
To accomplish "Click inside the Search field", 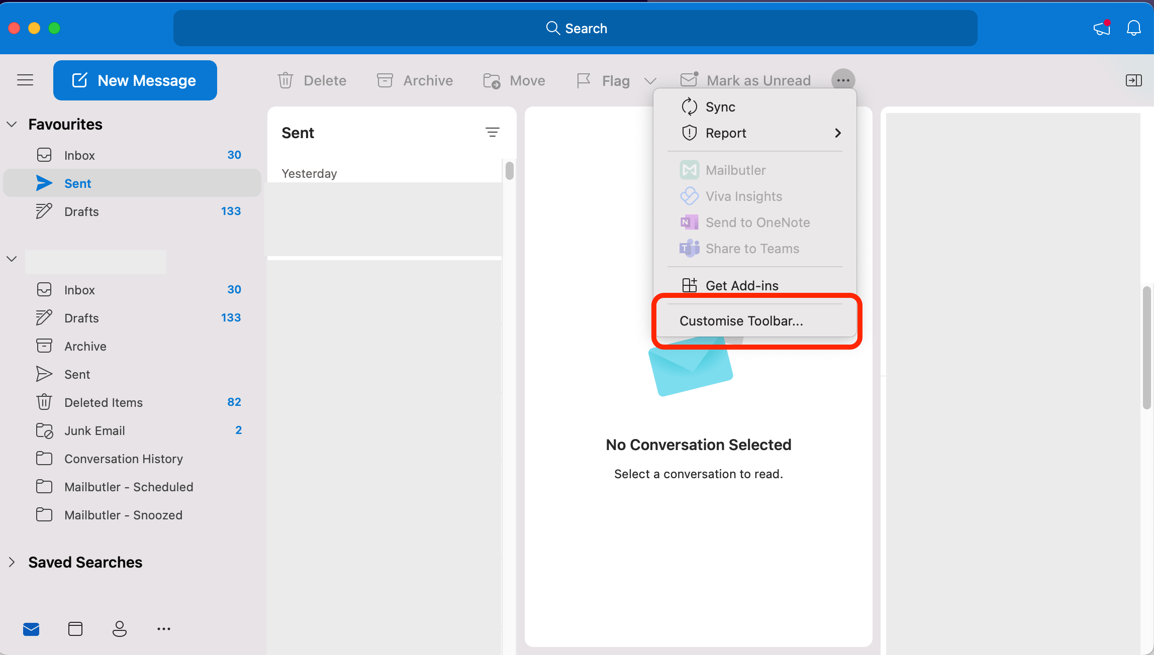I will pyautogui.click(x=576, y=28).
